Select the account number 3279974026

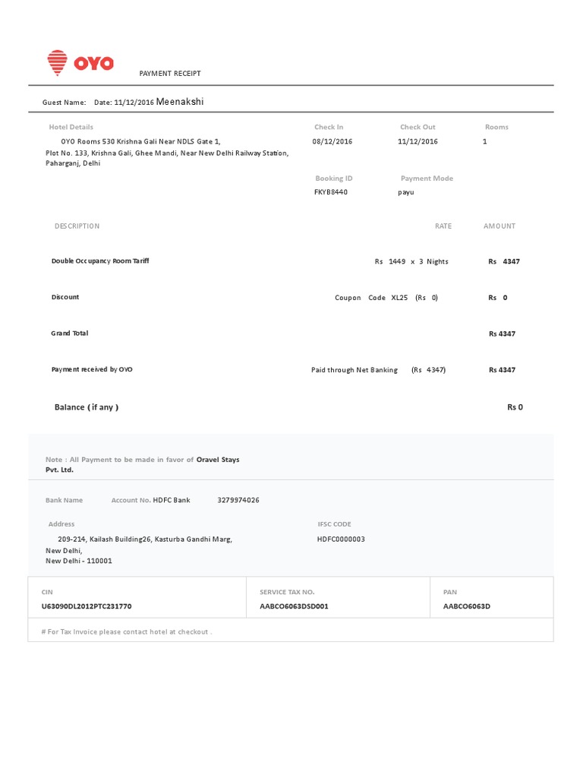(238, 500)
